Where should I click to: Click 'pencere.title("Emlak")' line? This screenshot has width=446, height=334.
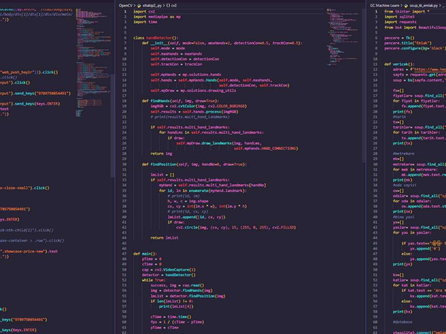tap(408, 43)
